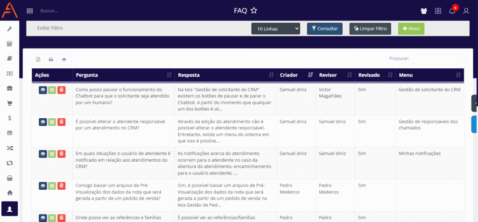Click the calculator icon in sidebar
This screenshot has height=222, width=478.
point(9,44)
